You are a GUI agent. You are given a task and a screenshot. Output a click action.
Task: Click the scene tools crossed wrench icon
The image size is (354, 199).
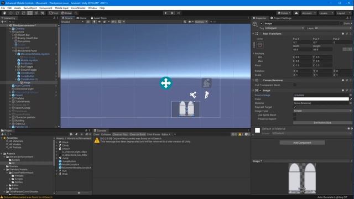click(185, 22)
